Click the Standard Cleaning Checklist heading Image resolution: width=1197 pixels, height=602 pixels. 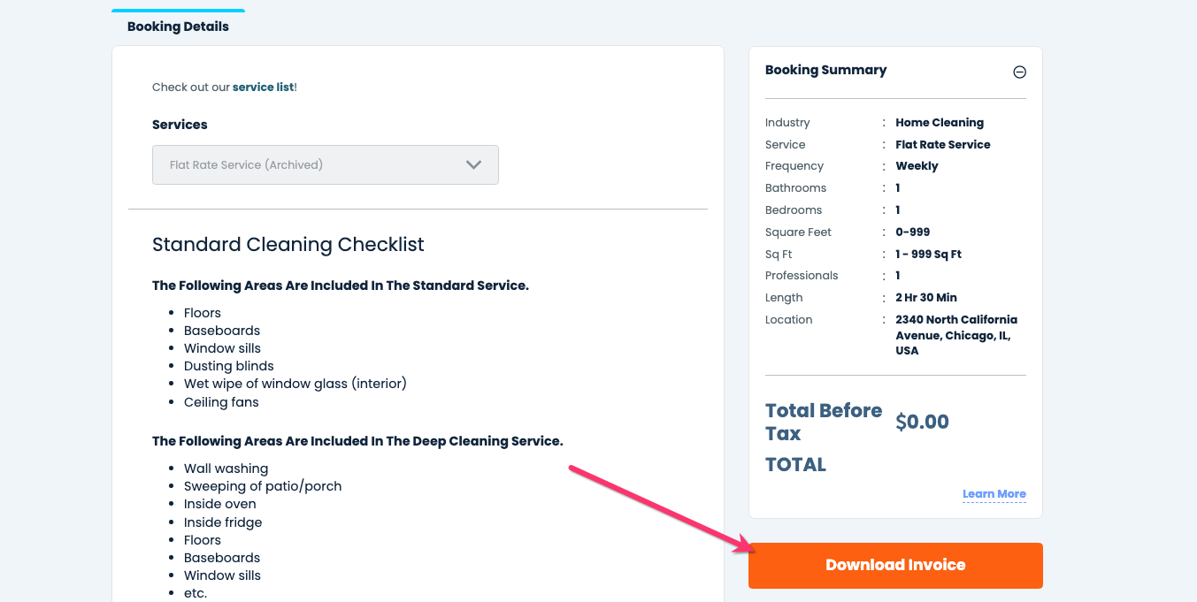point(288,245)
